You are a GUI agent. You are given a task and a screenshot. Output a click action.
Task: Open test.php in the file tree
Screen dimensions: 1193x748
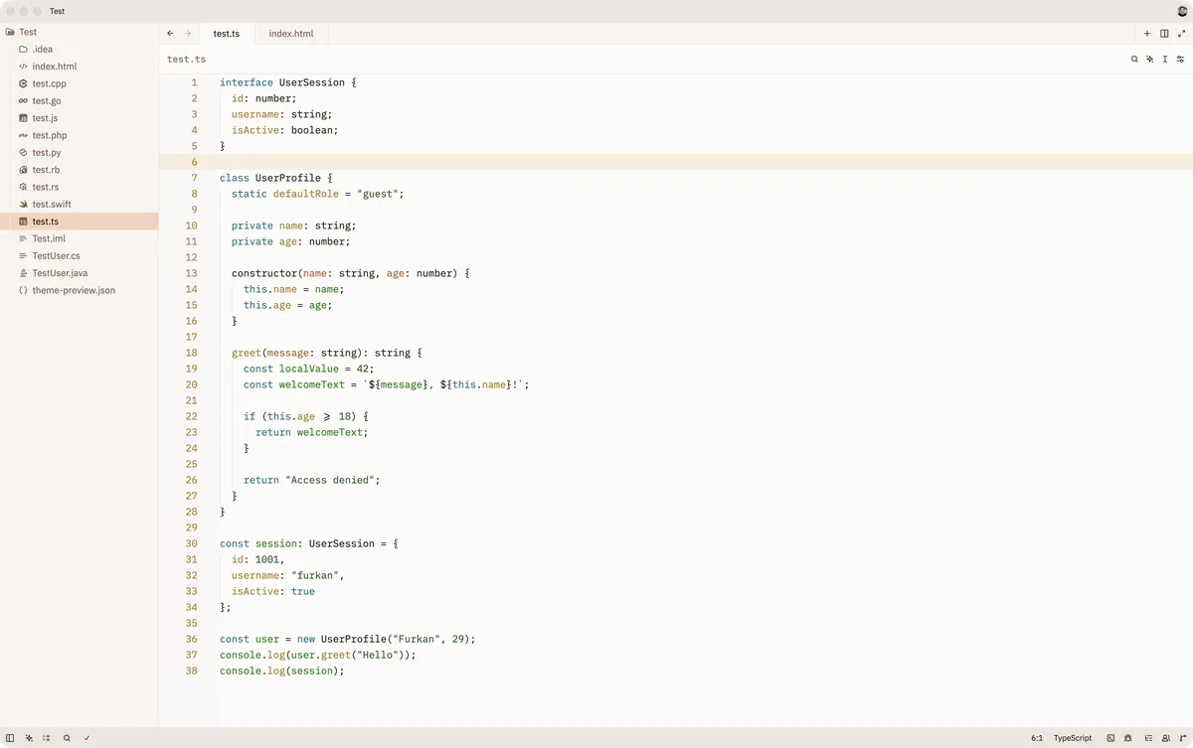point(80,135)
